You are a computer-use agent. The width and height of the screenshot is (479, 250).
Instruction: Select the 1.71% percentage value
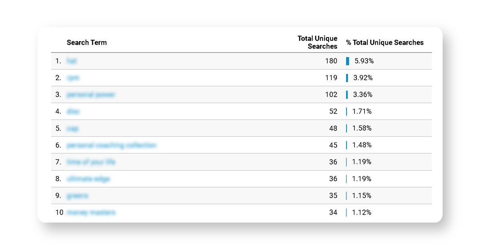coord(362,111)
